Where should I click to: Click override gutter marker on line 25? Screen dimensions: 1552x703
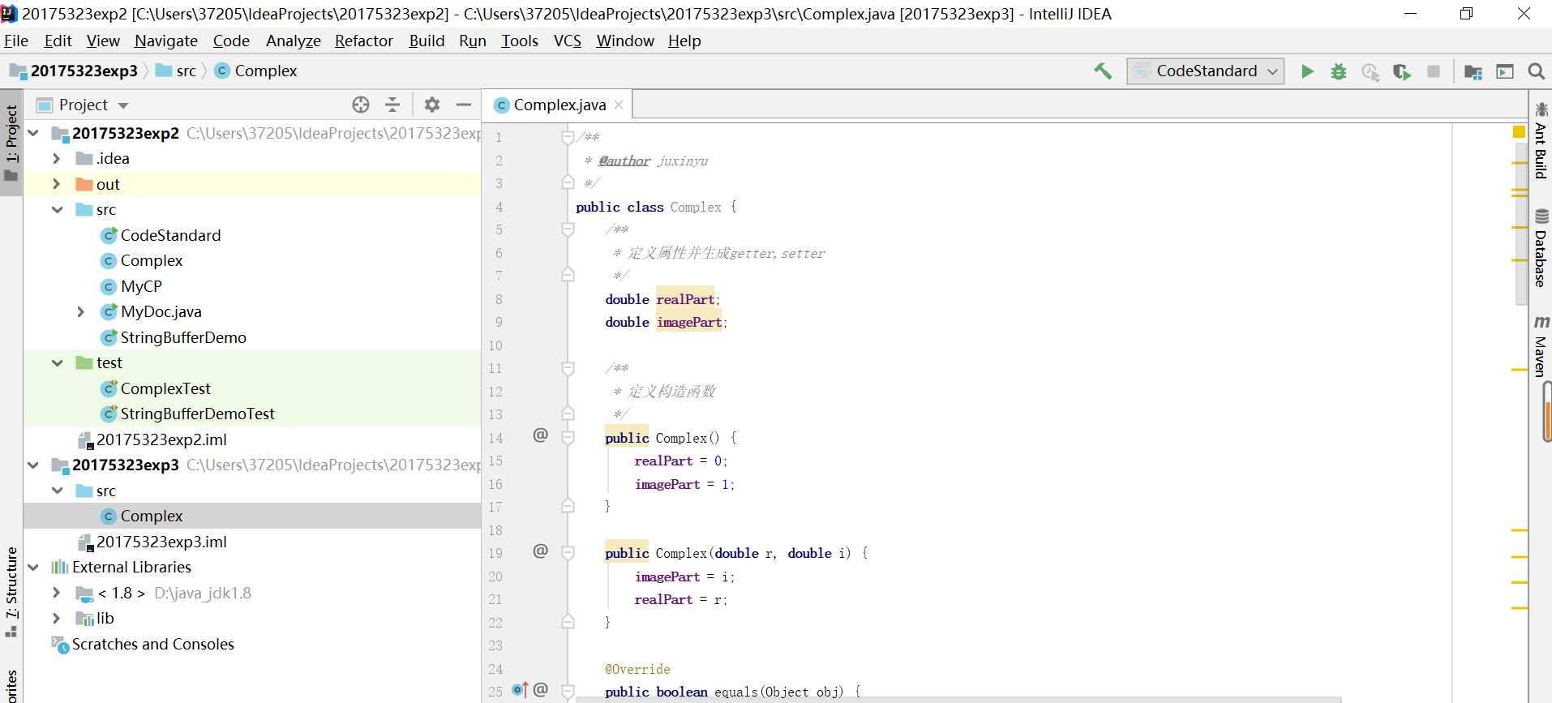(520, 690)
